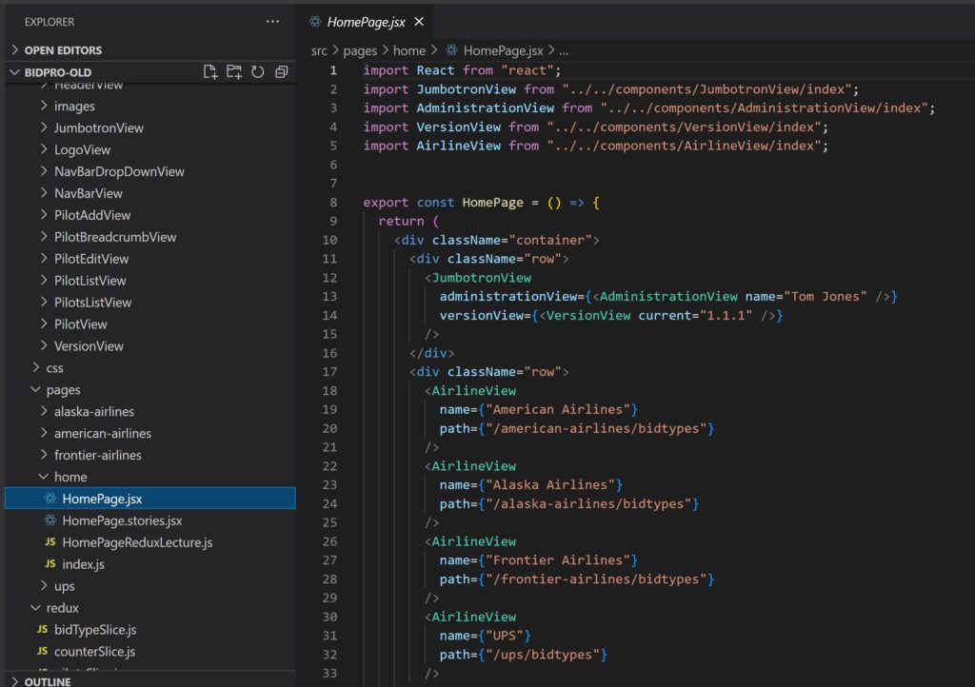Click the Refresh Explorer icon
975x687 pixels.
pyautogui.click(x=257, y=72)
